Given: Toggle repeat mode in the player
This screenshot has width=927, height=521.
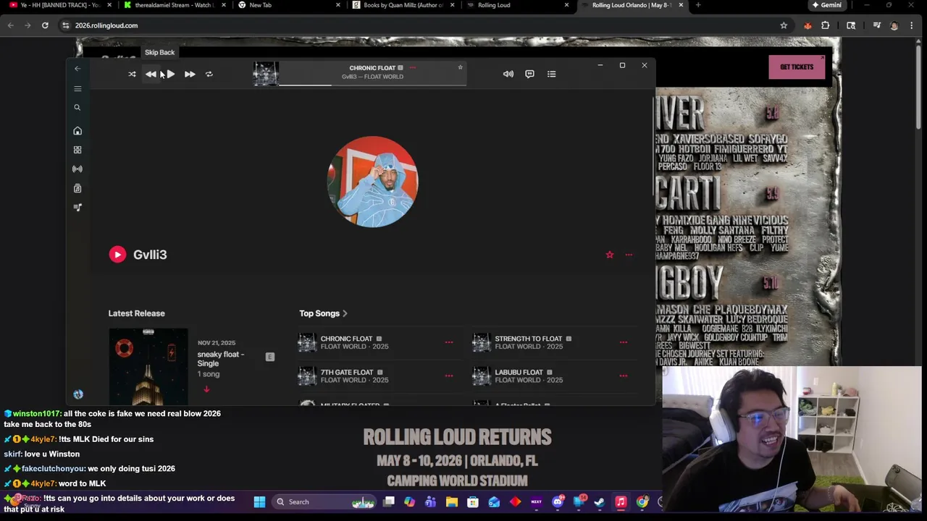Looking at the screenshot, I should point(209,74).
